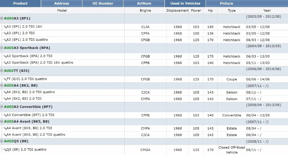
Task: Click engine code CLJA
Action: tap(145, 27)
